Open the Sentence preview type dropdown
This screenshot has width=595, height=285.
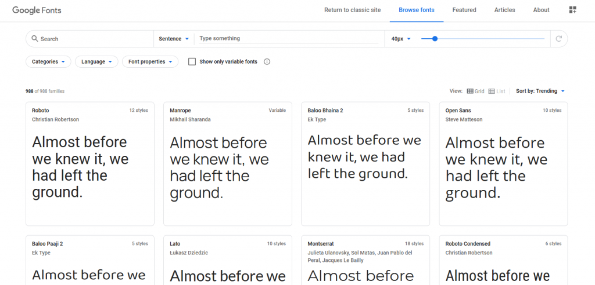point(174,39)
